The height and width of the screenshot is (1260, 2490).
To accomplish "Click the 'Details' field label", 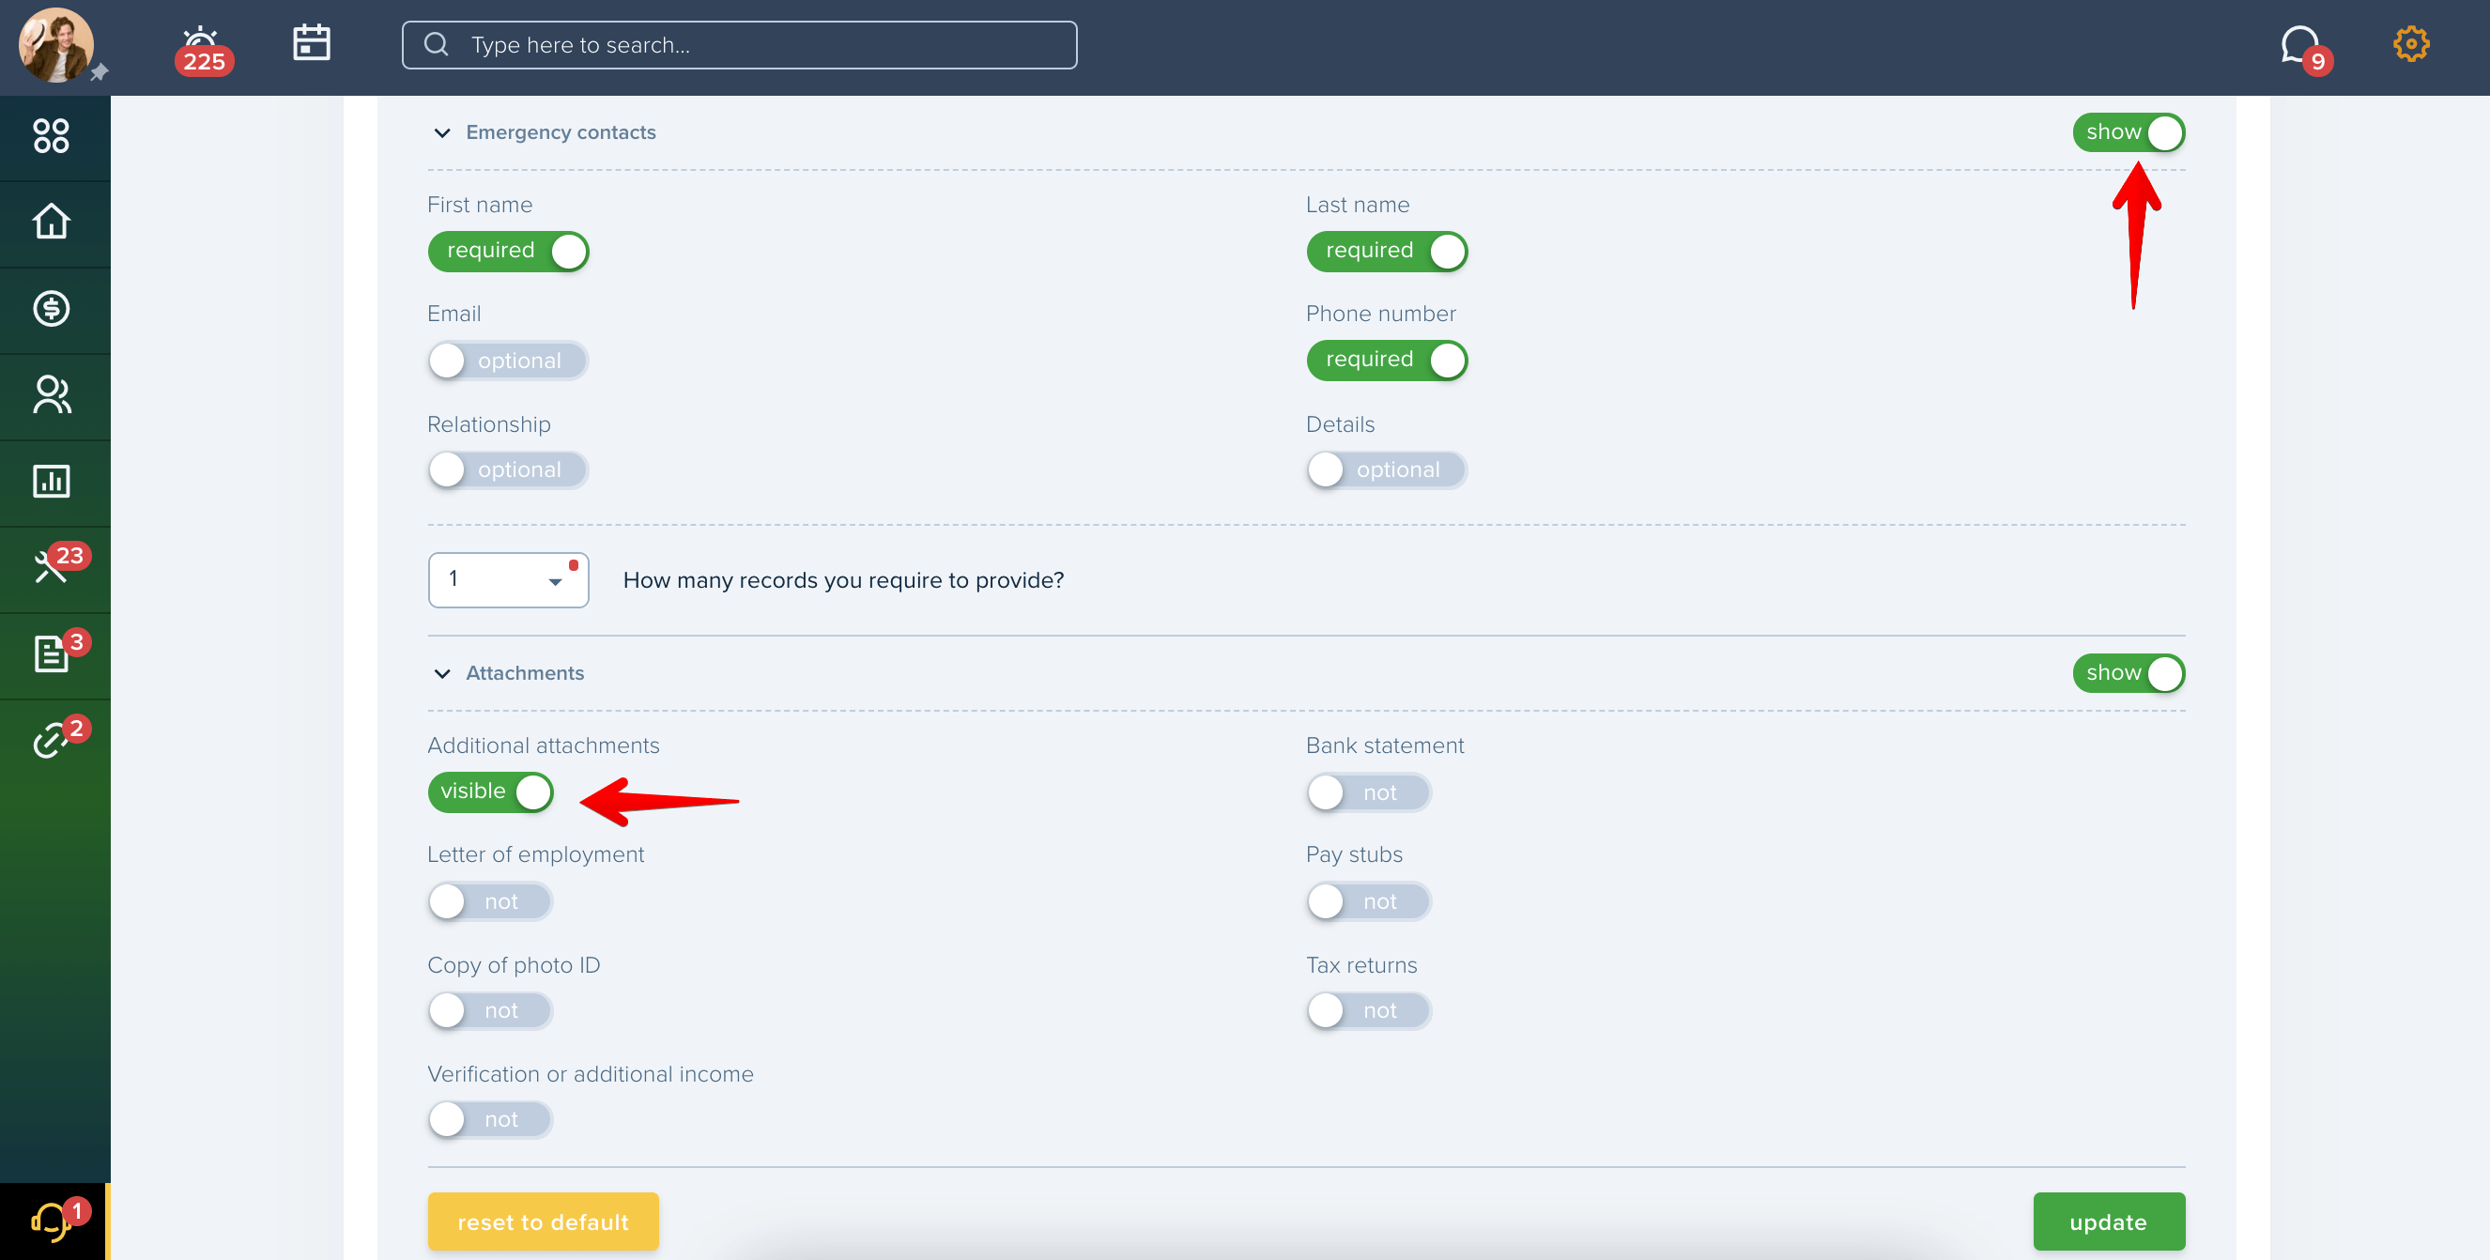I will pyautogui.click(x=1340, y=424).
